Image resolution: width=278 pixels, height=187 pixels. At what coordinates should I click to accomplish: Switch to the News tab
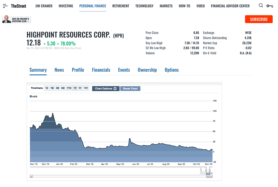coord(59,70)
